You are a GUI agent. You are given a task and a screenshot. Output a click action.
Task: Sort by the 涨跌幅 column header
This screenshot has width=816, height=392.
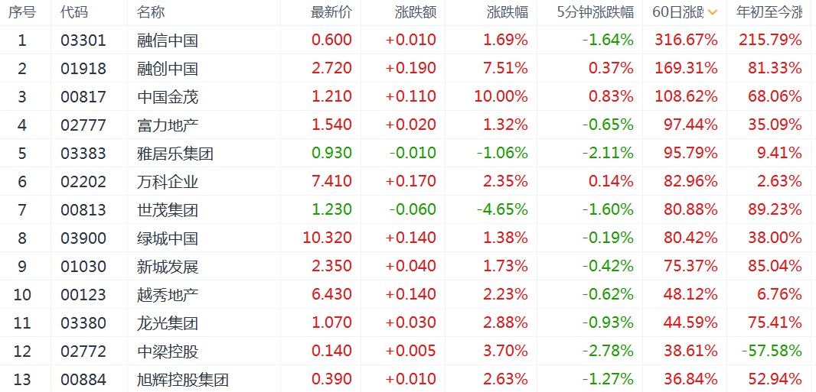point(507,12)
